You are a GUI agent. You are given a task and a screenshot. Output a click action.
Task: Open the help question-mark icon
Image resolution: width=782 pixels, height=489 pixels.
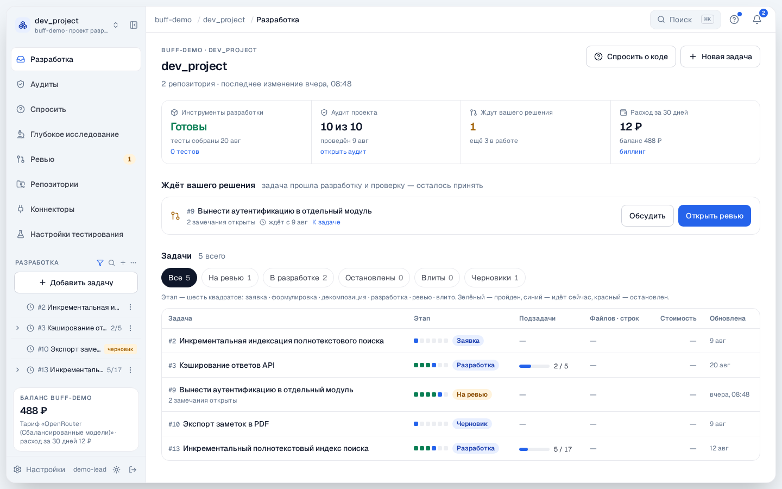point(734,20)
